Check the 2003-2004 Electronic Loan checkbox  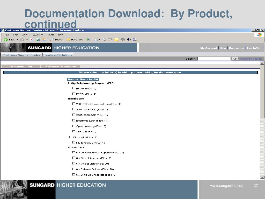(x=74, y=104)
